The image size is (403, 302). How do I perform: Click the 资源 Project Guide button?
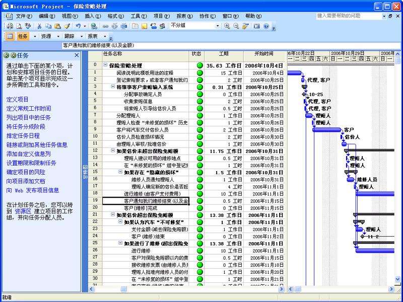pos(46,36)
